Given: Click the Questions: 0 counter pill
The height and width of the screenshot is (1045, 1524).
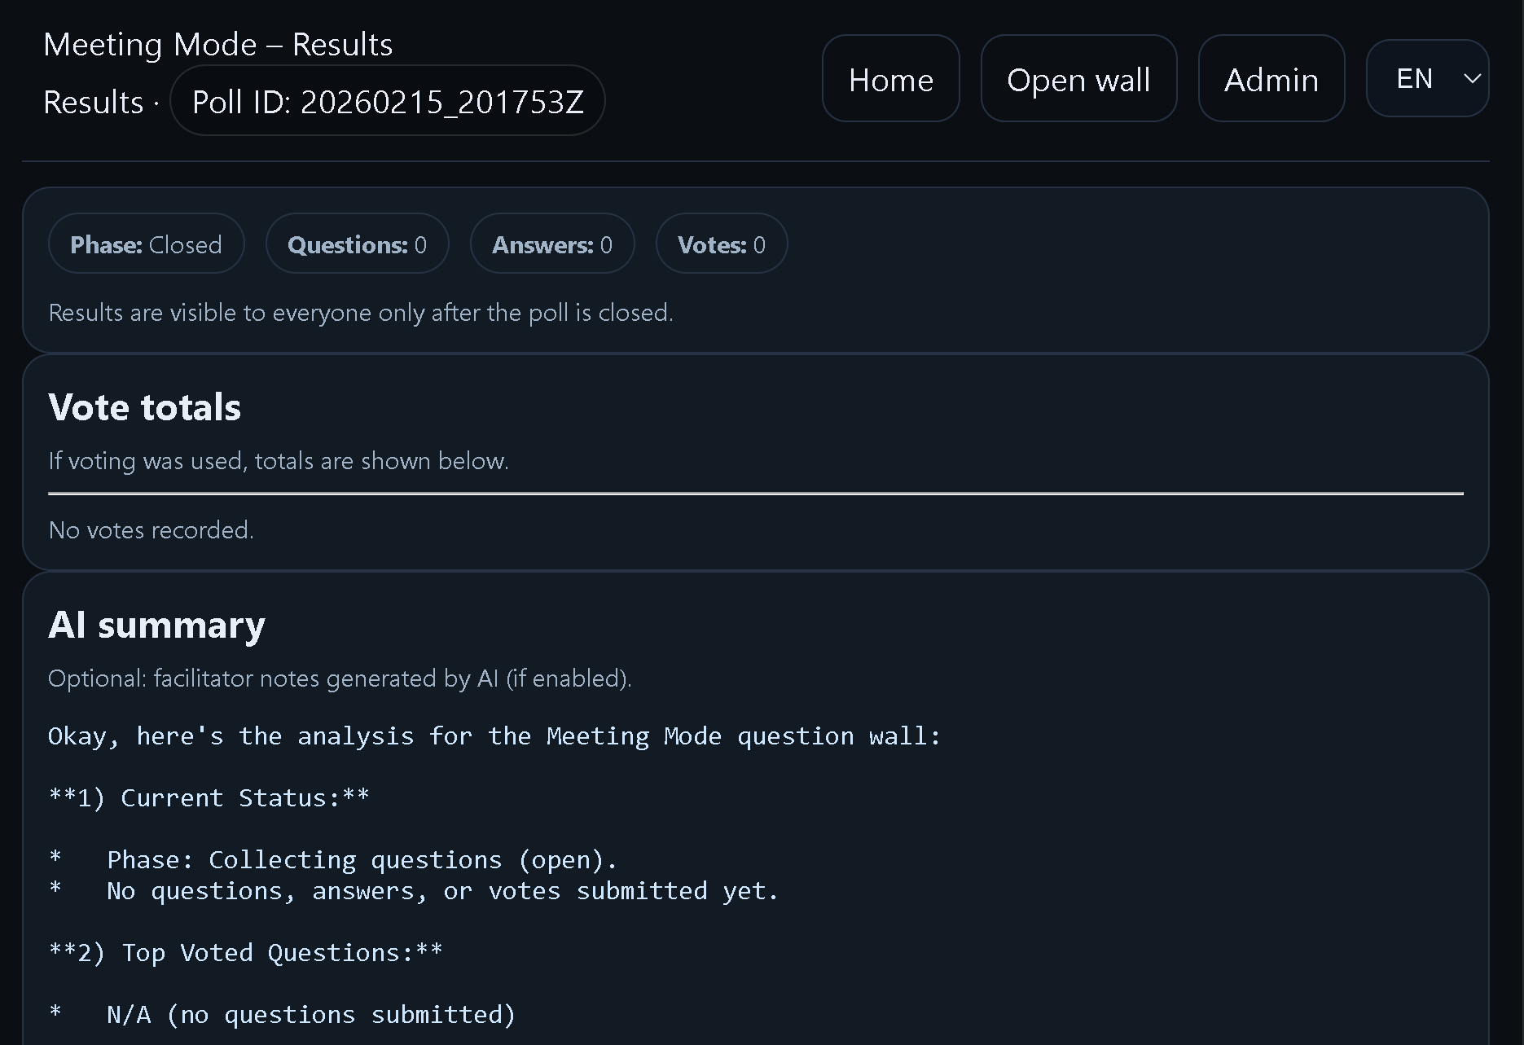Looking at the screenshot, I should (x=357, y=244).
